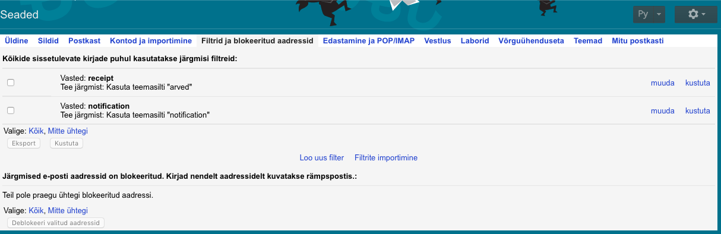Click muuda for the receipt filter
721x234 pixels.
663,83
